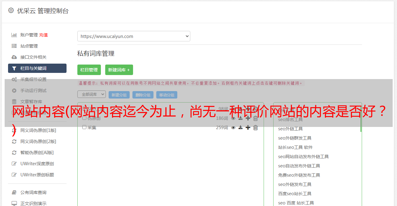Screen dimensions: 397x206
Task: Click the gear icon beside 优采云 管理控制台
Action: coord(11,11)
